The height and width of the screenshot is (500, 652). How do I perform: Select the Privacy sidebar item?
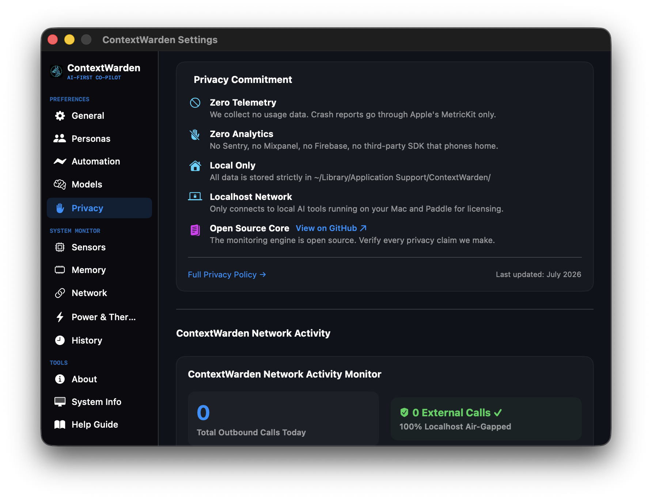(99, 208)
